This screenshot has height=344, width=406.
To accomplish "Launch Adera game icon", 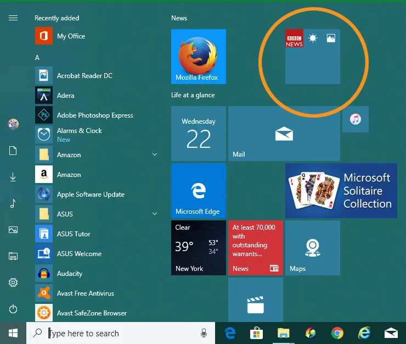I will (44, 95).
